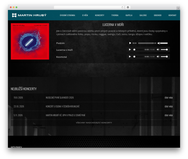Open the Tvorba menu item
188x159 pixels.
[x=115, y=15]
